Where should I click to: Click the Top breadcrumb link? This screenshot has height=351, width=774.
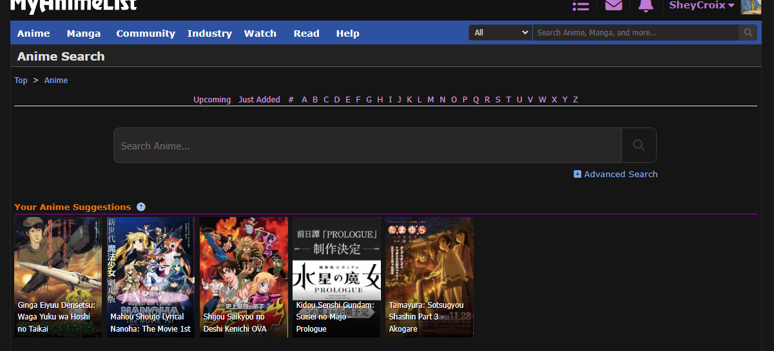(x=21, y=81)
